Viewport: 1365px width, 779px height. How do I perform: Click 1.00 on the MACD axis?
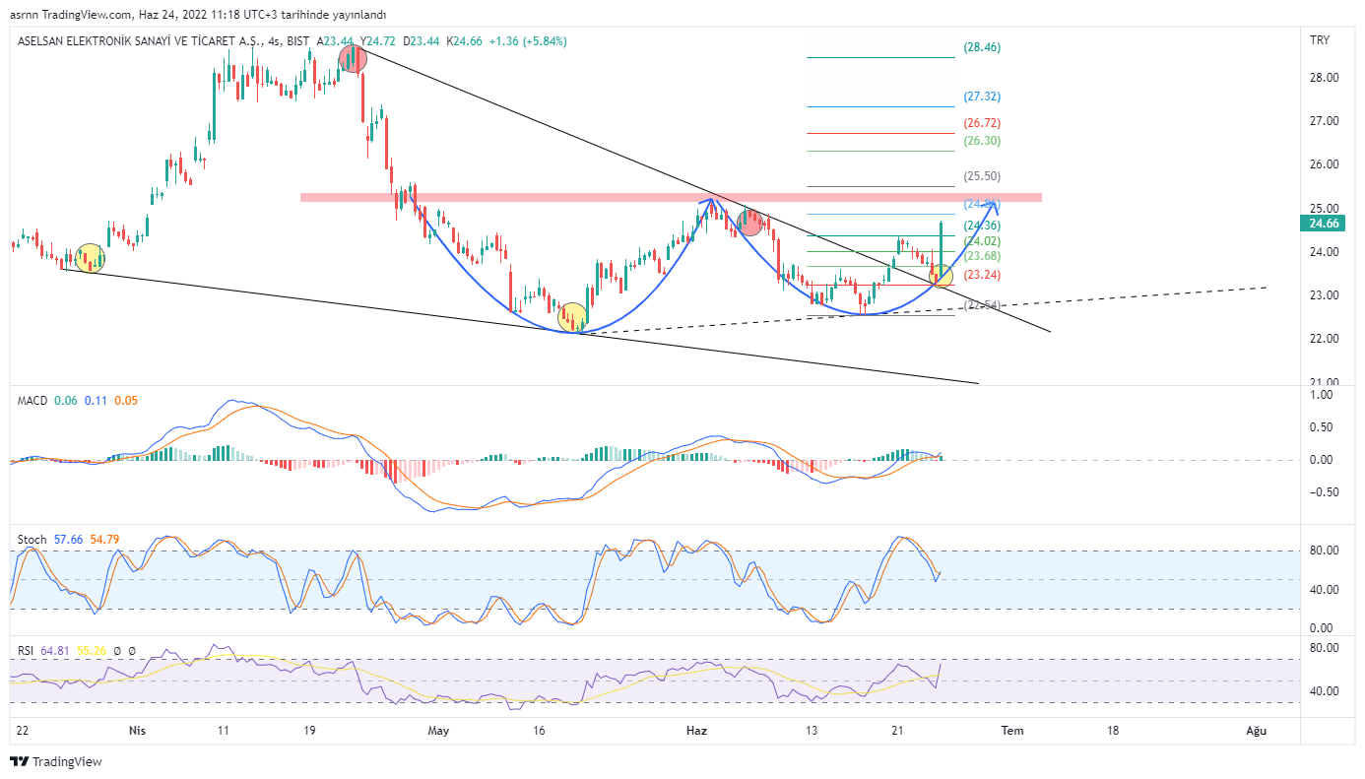1322,395
